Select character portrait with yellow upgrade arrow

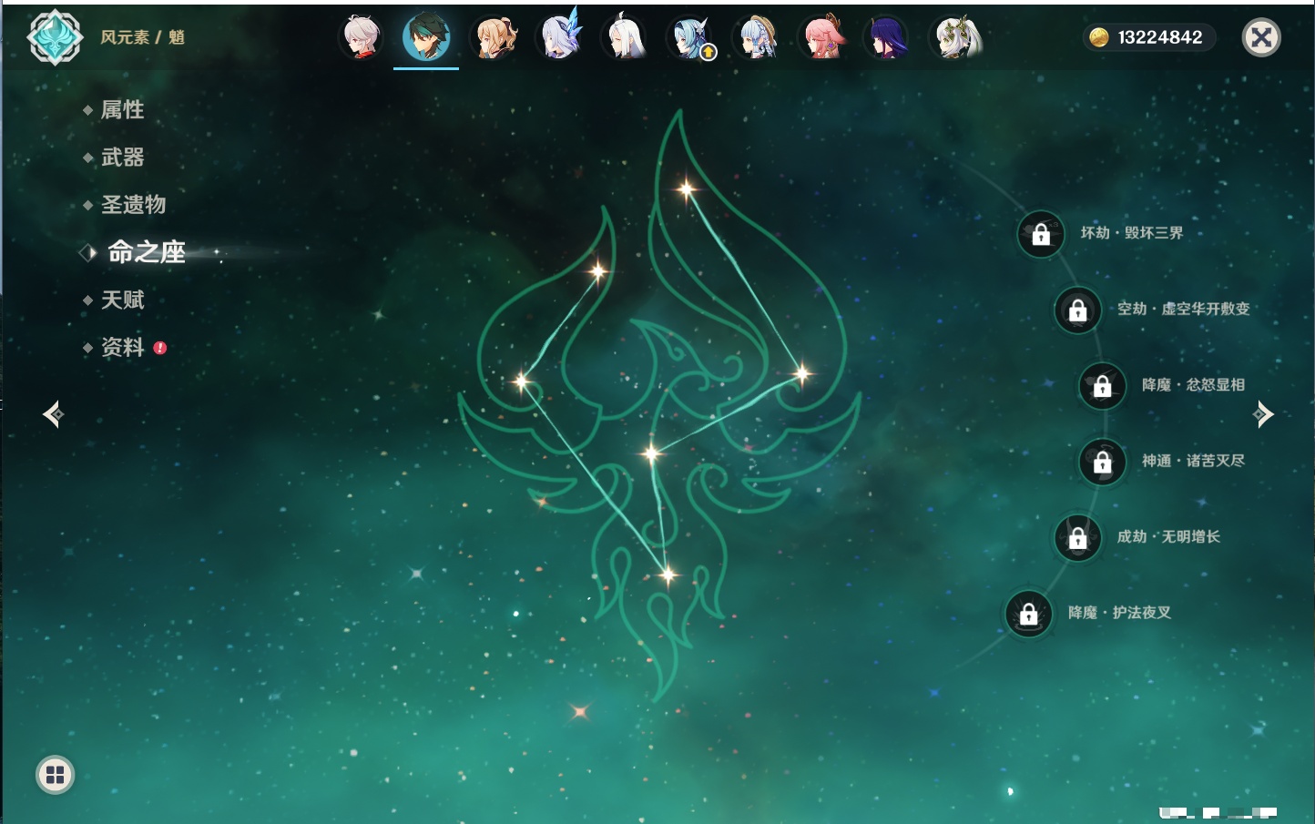coord(692,38)
